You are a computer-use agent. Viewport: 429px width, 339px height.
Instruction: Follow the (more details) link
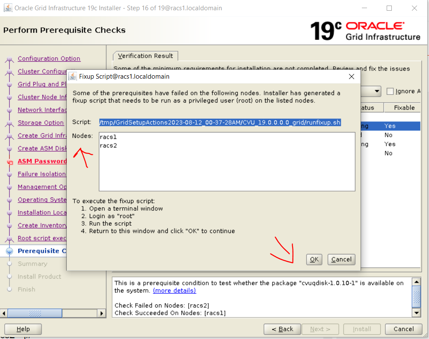(x=175, y=291)
